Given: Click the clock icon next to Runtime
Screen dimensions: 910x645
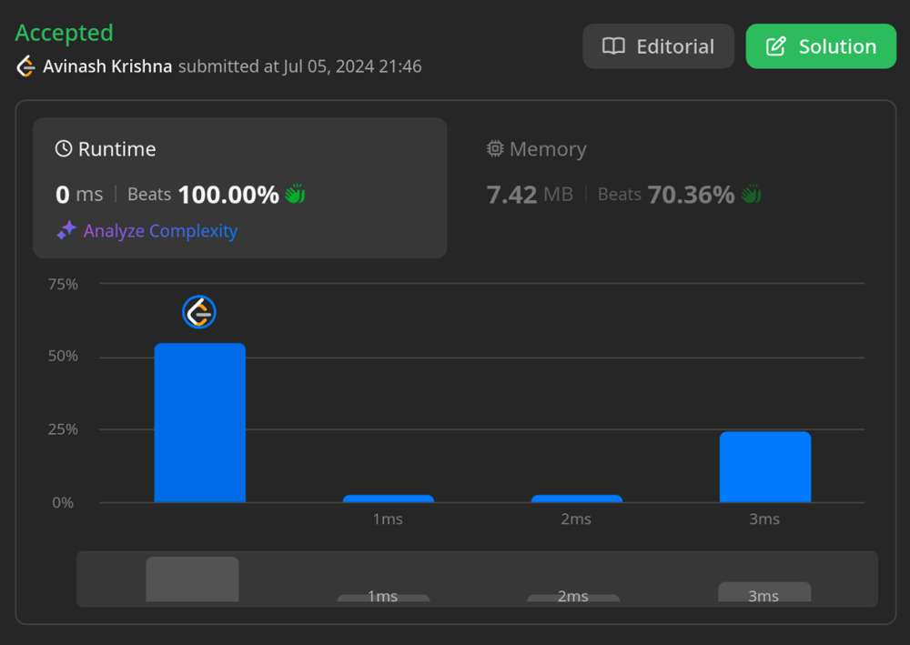Looking at the screenshot, I should 64,149.
